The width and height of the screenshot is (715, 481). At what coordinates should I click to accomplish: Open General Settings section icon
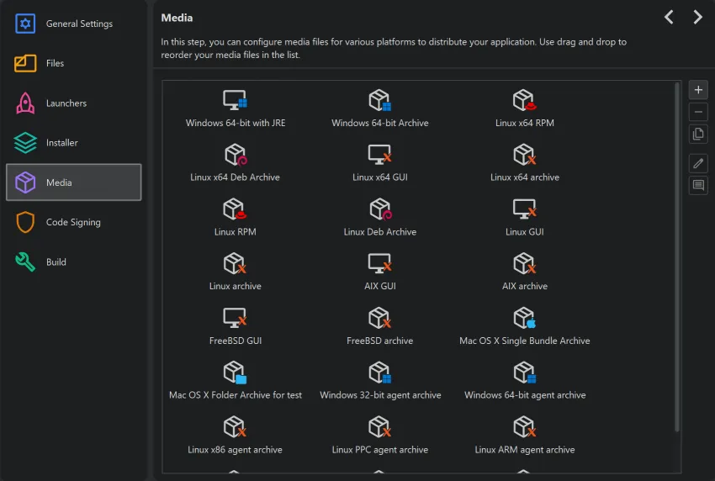click(25, 24)
